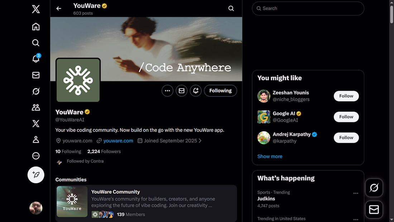This screenshot has height=222, width=394.
Task: Open Profile icon in sidebar
Action: [x=36, y=140]
